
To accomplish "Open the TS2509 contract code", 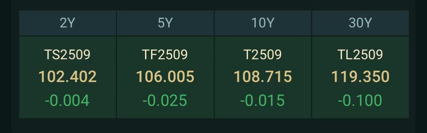I will tap(67, 55).
